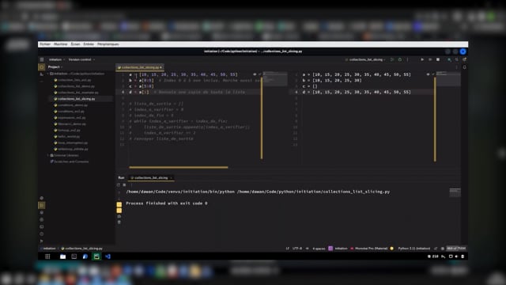Stop the running process with stop square
The width and height of the screenshot is (506, 285).
tap(438, 60)
